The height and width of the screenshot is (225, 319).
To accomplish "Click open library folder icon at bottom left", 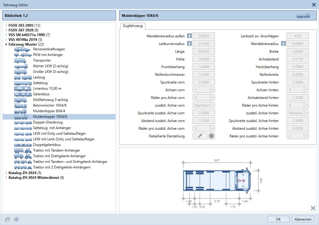I will pos(8,219).
